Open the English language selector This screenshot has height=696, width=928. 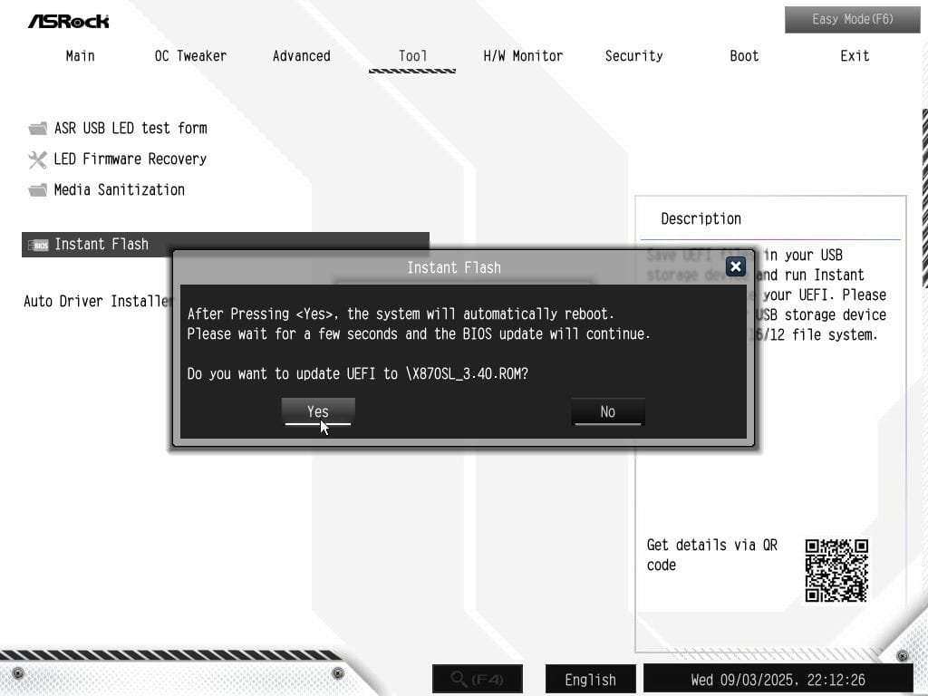pos(590,679)
